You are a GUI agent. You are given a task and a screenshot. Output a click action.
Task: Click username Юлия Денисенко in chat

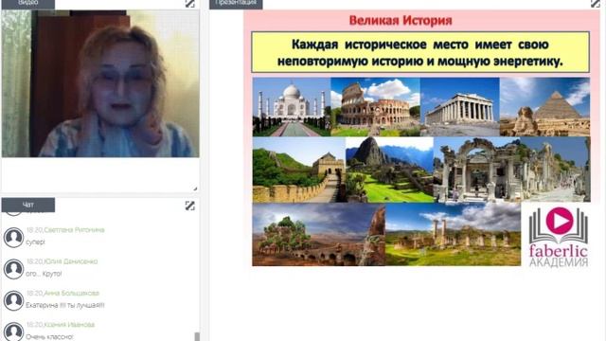[71, 261]
